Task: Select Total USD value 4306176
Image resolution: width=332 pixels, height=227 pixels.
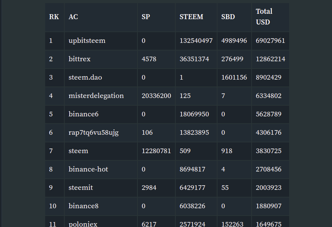Action: click(268, 132)
